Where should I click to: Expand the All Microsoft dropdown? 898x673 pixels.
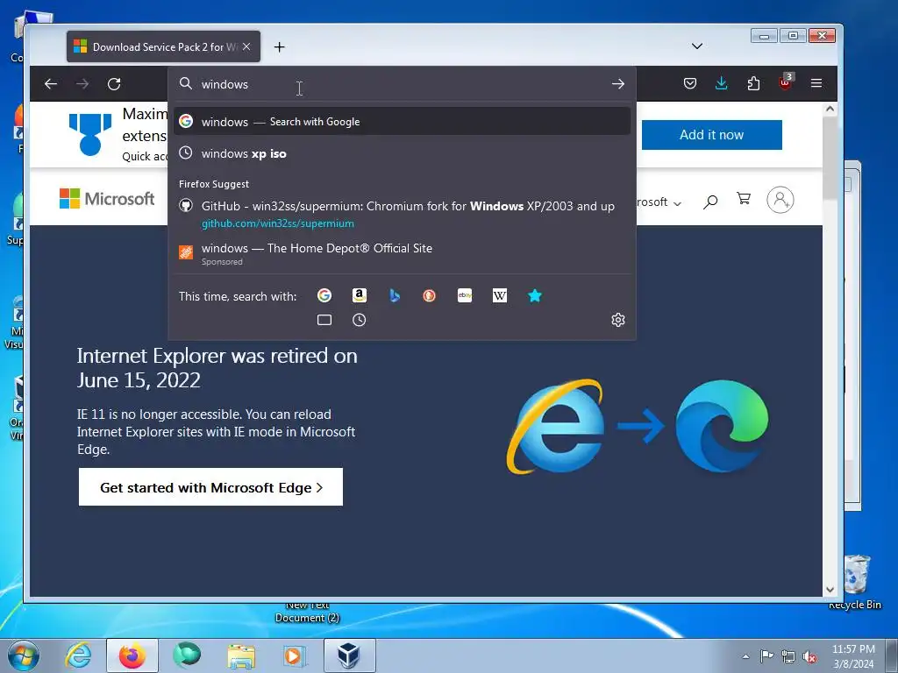click(659, 202)
